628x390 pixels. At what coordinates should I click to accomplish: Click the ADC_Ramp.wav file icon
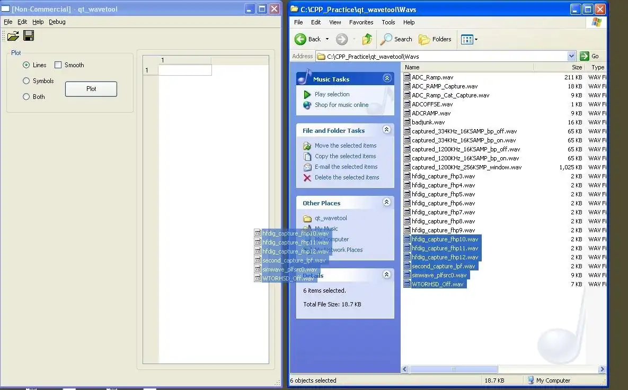click(407, 77)
